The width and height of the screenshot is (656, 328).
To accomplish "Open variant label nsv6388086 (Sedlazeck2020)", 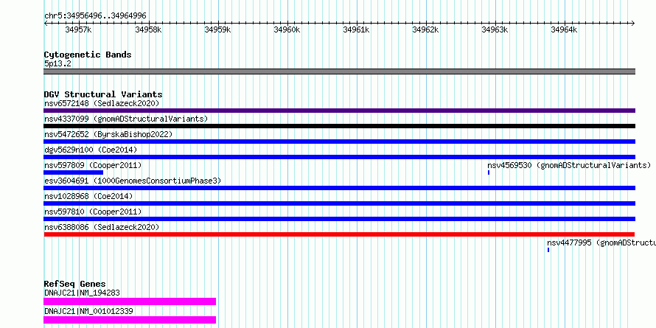I will coord(102,227).
